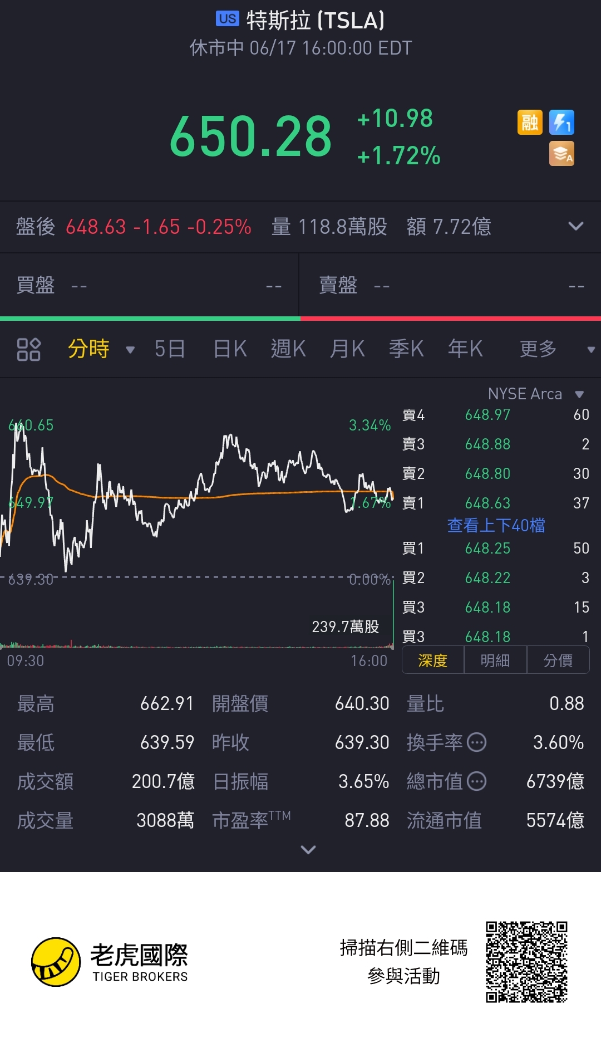Open the 分時 dropdown arrow
The width and height of the screenshot is (601, 1052).
[x=130, y=350]
